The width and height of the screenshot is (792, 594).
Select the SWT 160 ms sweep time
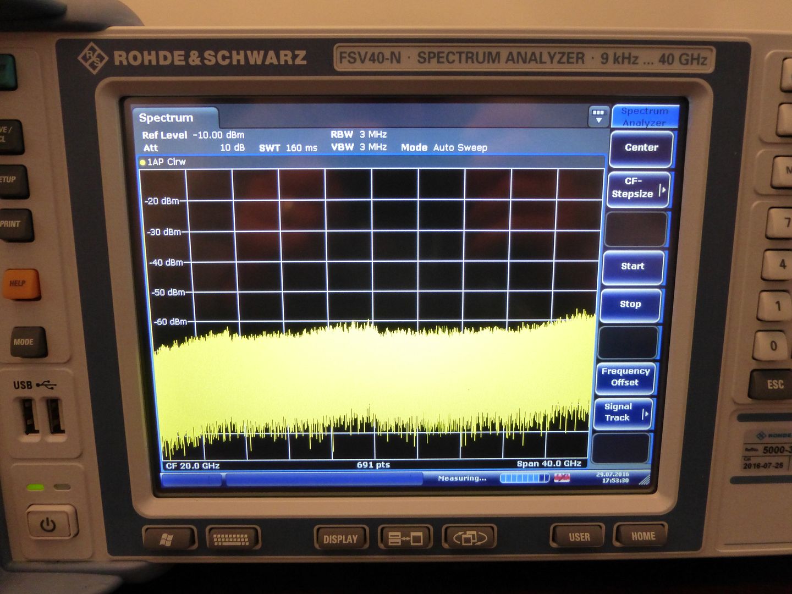point(288,148)
